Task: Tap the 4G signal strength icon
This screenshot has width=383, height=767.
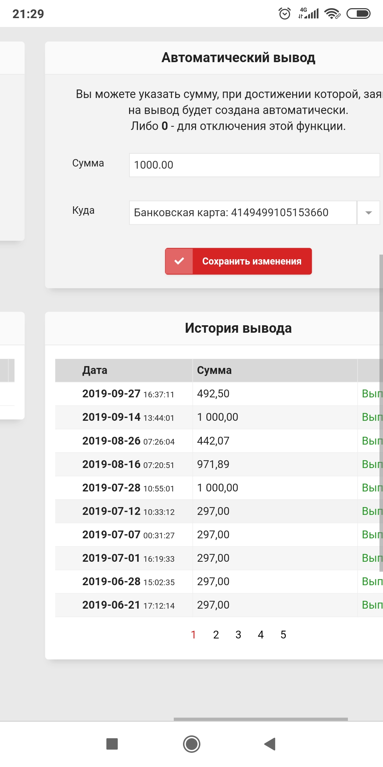Action: (309, 13)
